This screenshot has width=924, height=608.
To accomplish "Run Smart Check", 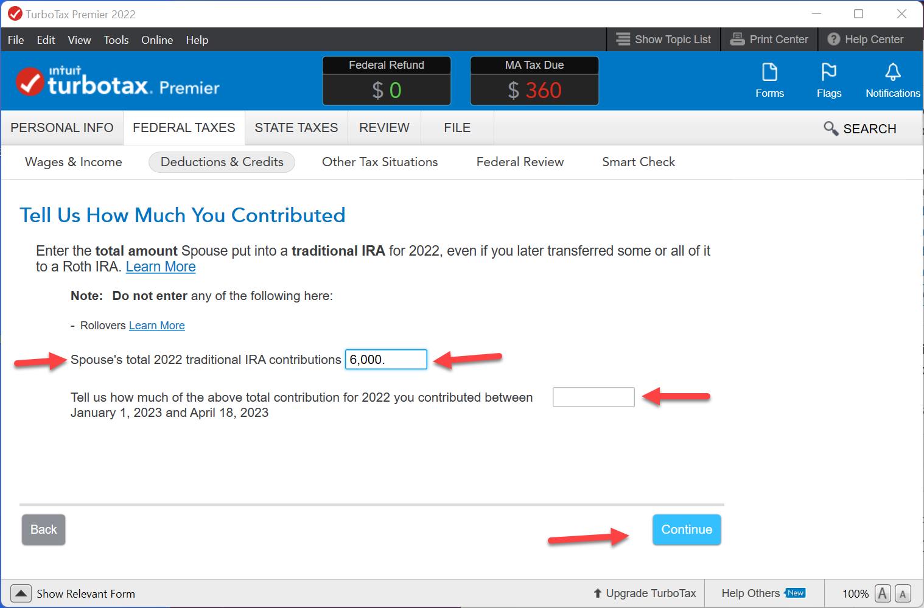I will pos(639,162).
